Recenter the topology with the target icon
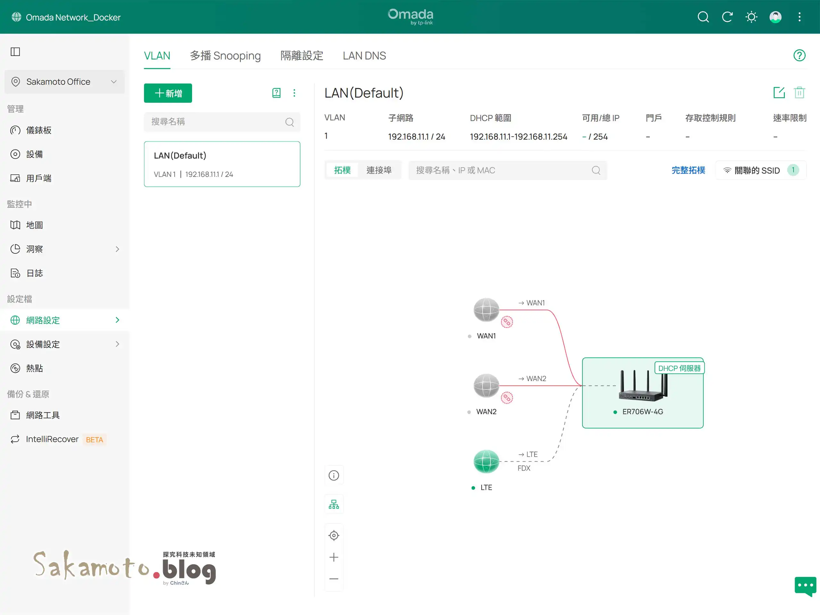Image resolution: width=820 pixels, height=615 pixels. pos(334,535)
